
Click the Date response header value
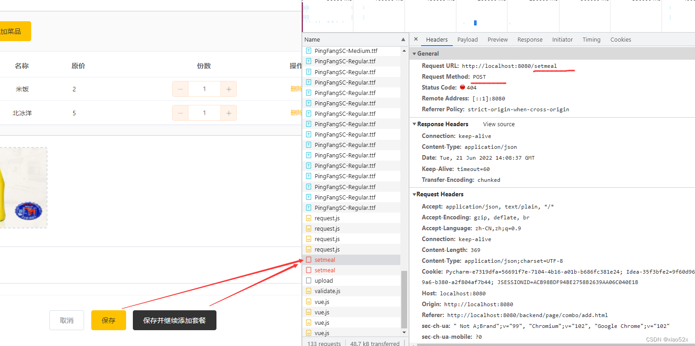(487, 158)
